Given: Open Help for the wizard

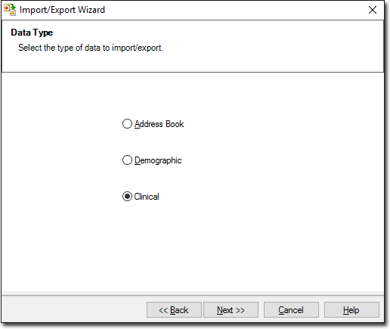Looking at the screenshot, I should tap(351, 310).
